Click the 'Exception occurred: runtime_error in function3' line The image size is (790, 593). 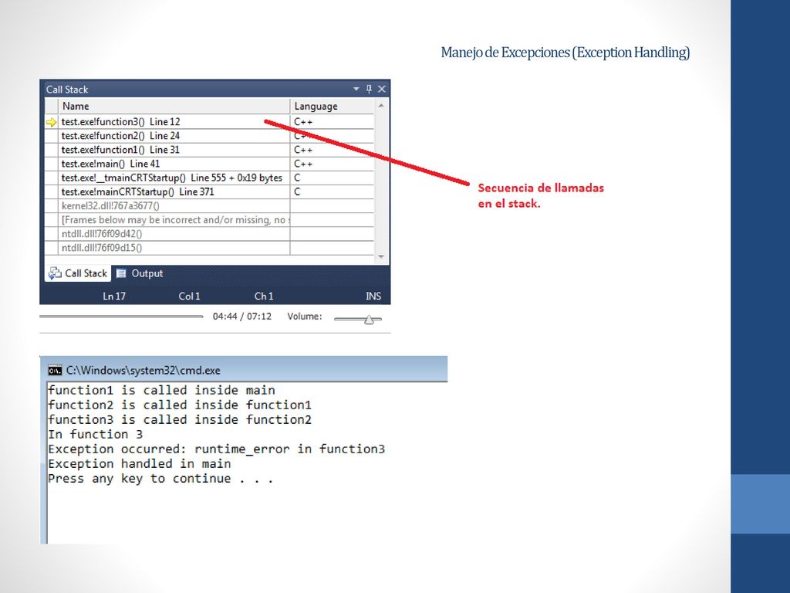pos(217,449)
